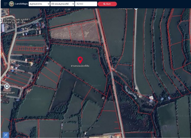Click the LandsMaps round emblem logo
Image resolution: width=191 pixels, height=138 pixels.
pos(11,4)
